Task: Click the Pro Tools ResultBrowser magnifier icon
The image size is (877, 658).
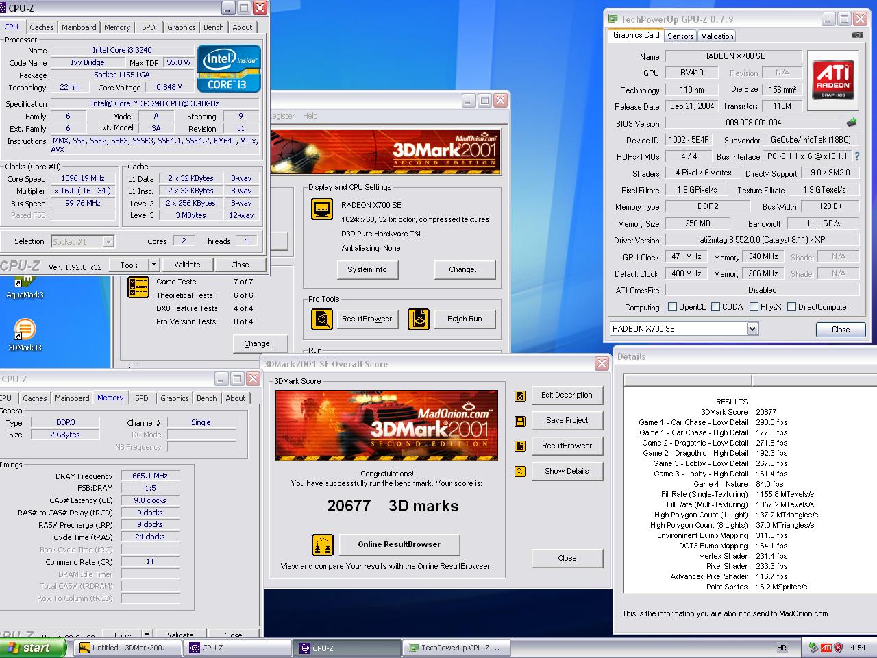Action: 322,319
